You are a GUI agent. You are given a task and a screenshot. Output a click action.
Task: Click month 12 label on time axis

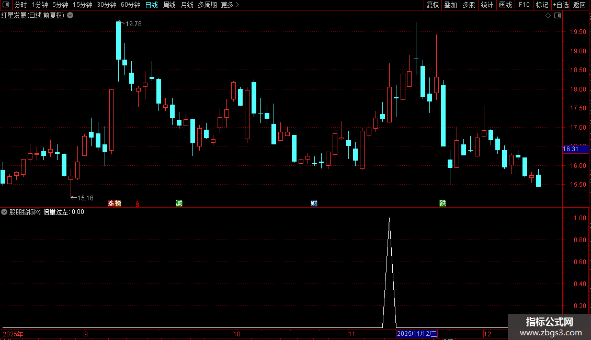[x=487, y=334]
